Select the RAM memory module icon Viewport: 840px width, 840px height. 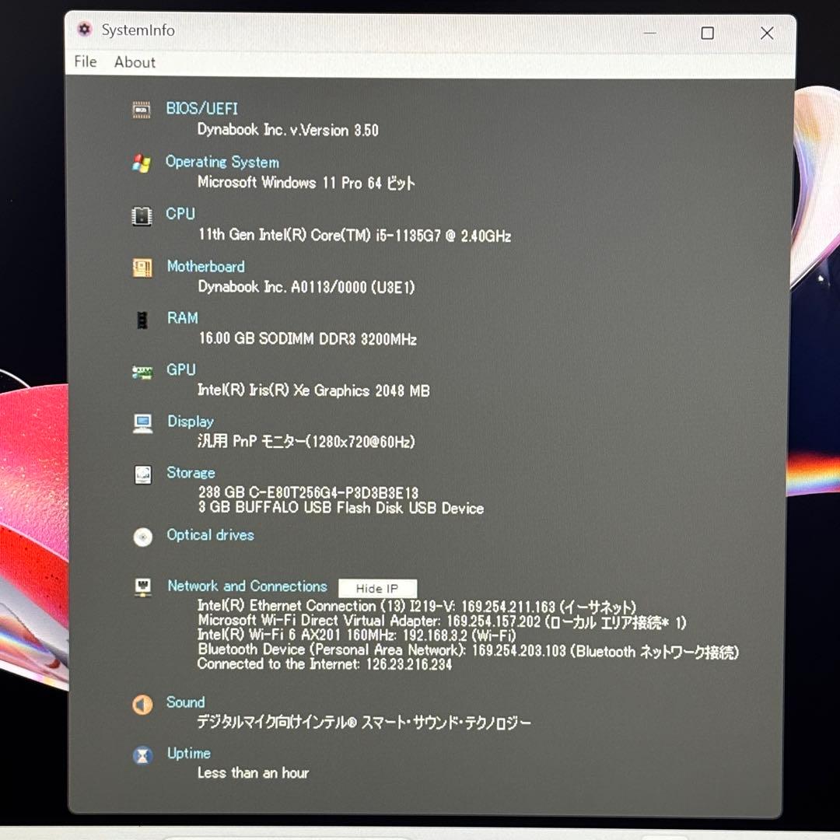pos(142,319)
